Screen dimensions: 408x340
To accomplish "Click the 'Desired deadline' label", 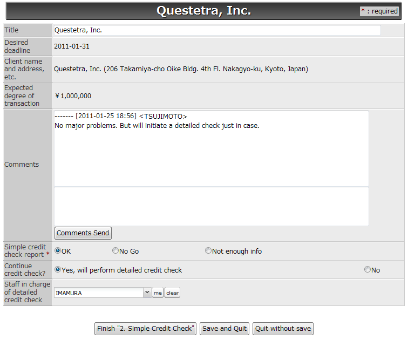I will (x=17, y=46).
